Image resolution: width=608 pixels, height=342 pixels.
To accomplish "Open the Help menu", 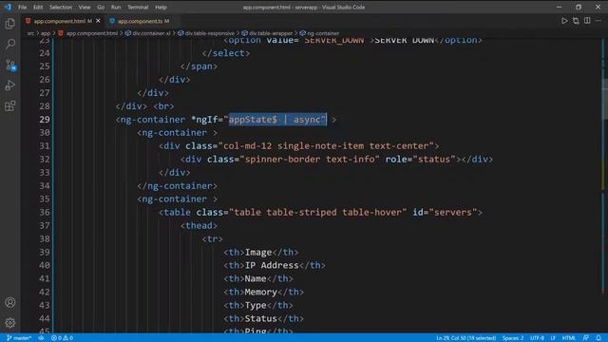I will [161, 7].
